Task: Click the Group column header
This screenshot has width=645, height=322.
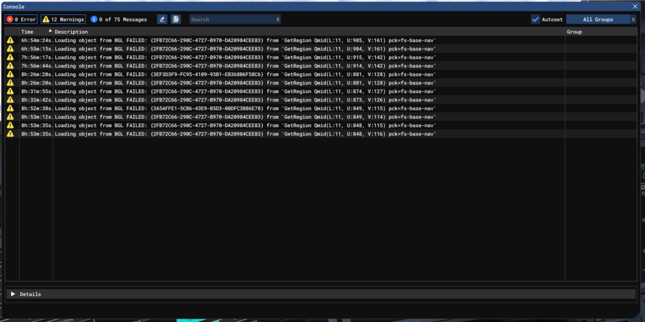Action: click(574, 32)
